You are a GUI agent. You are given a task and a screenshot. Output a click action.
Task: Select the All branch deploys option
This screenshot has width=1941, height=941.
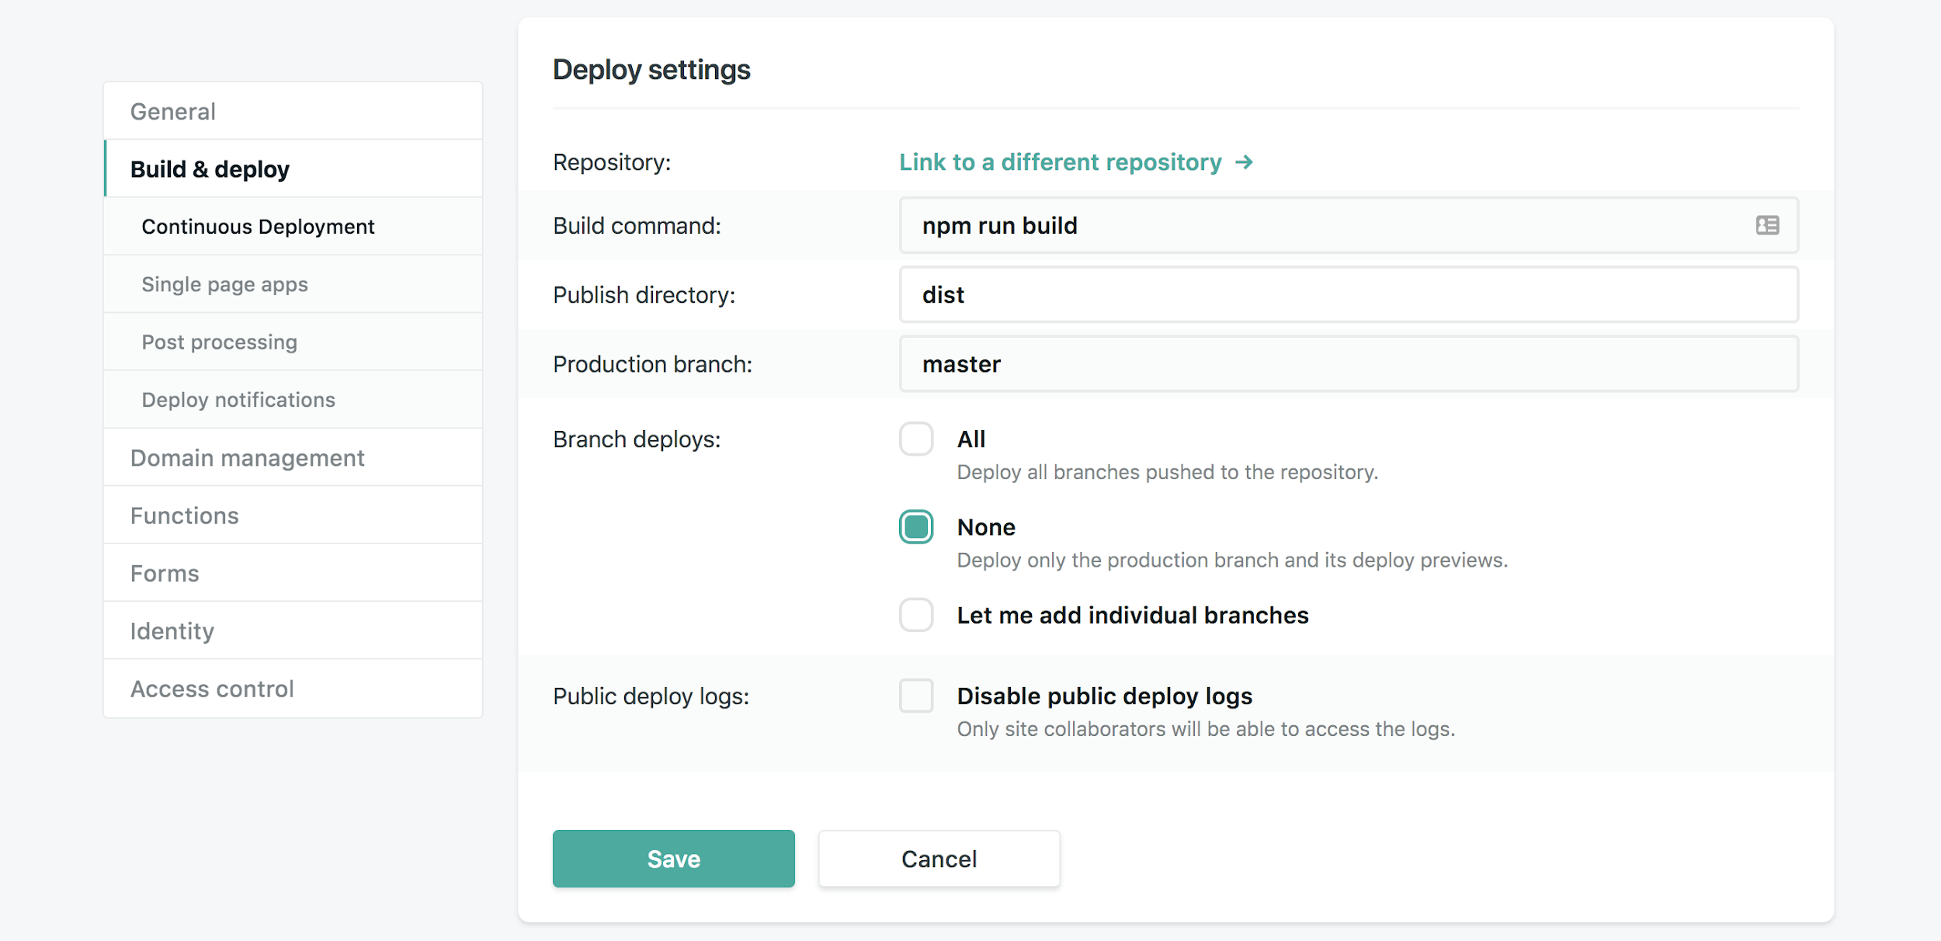(916, 439)
